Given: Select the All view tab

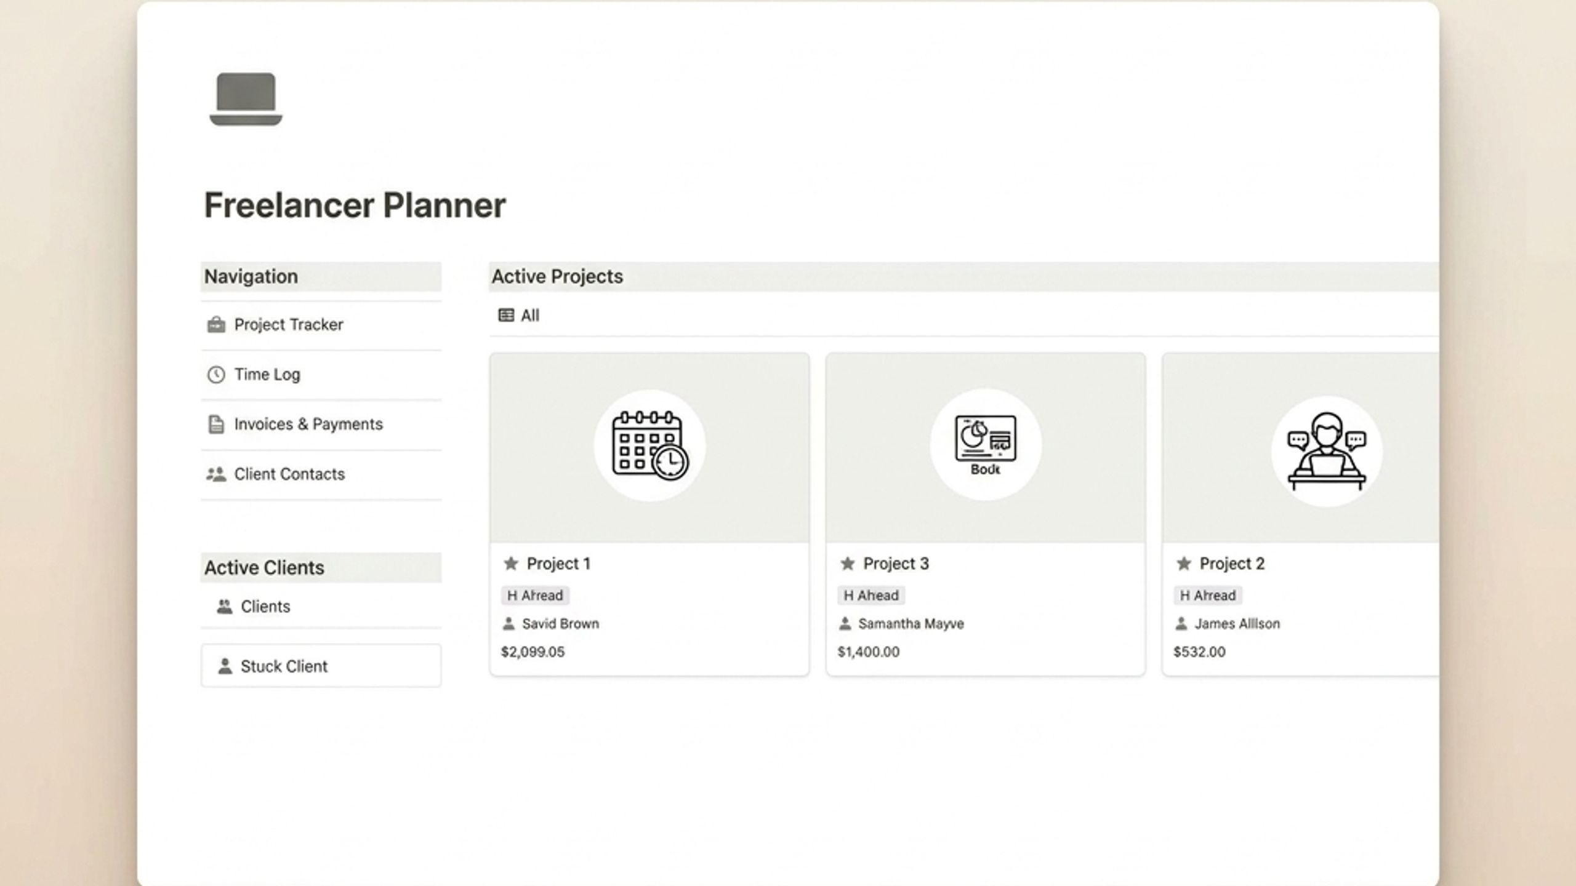Looking at the screenshot, I should click(x=518, y=315).
